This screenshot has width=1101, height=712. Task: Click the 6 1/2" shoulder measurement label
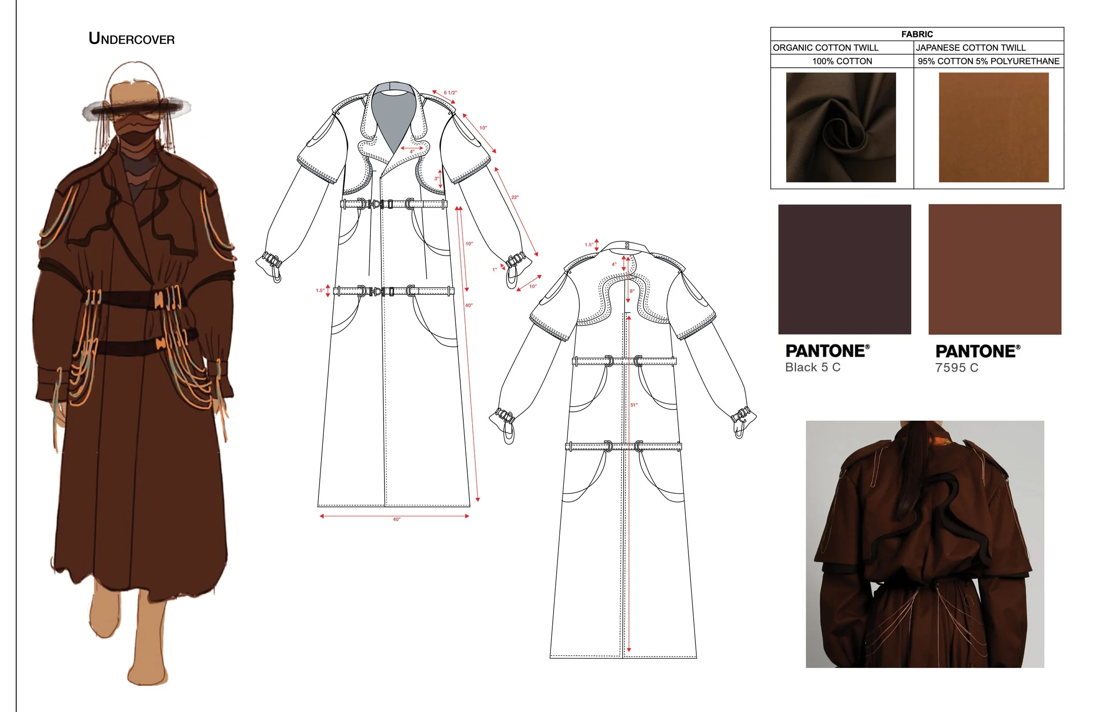450,93
